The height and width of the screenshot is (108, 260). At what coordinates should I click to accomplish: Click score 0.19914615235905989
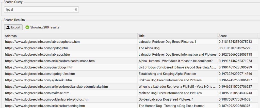[x=235, y=67]
